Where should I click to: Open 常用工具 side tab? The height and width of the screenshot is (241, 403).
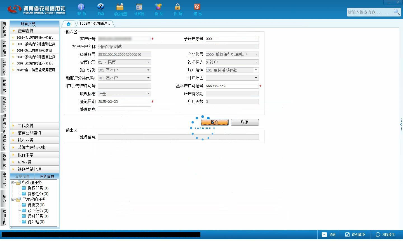[4, 217]
